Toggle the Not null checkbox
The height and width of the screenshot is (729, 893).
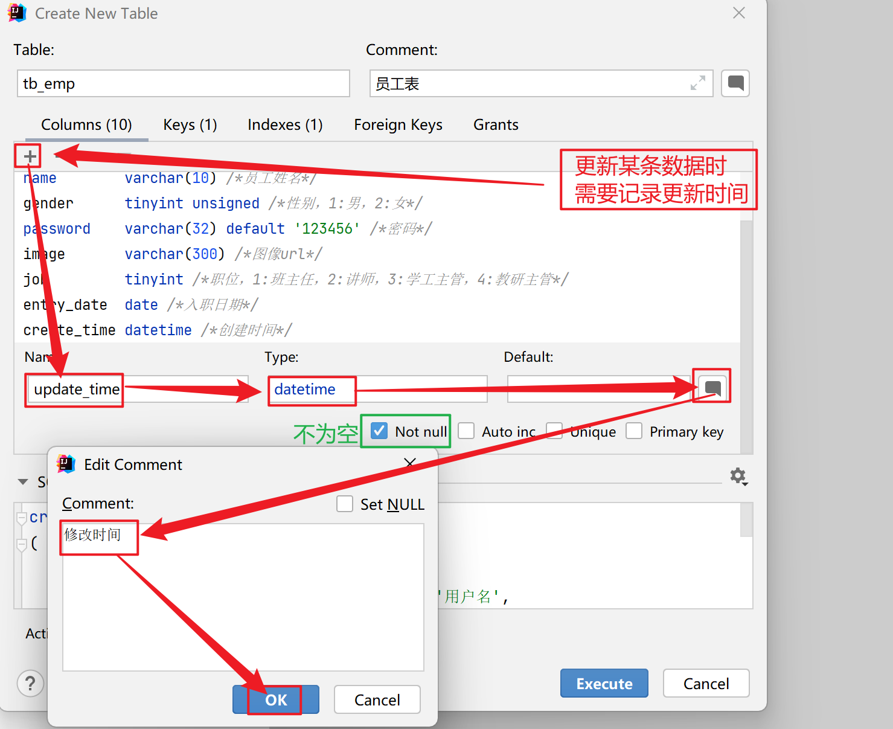pos(379,431)
